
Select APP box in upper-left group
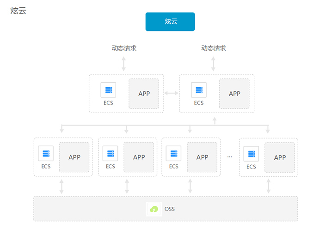pyautogui.click(x=144, y=94)
